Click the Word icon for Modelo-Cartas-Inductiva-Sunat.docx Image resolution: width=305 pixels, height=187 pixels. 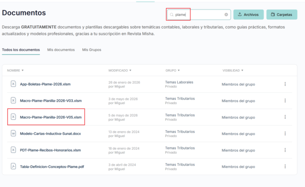click(x=13, y=134)
